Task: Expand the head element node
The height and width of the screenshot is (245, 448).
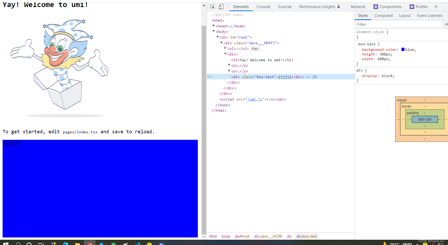Action: 214,26
